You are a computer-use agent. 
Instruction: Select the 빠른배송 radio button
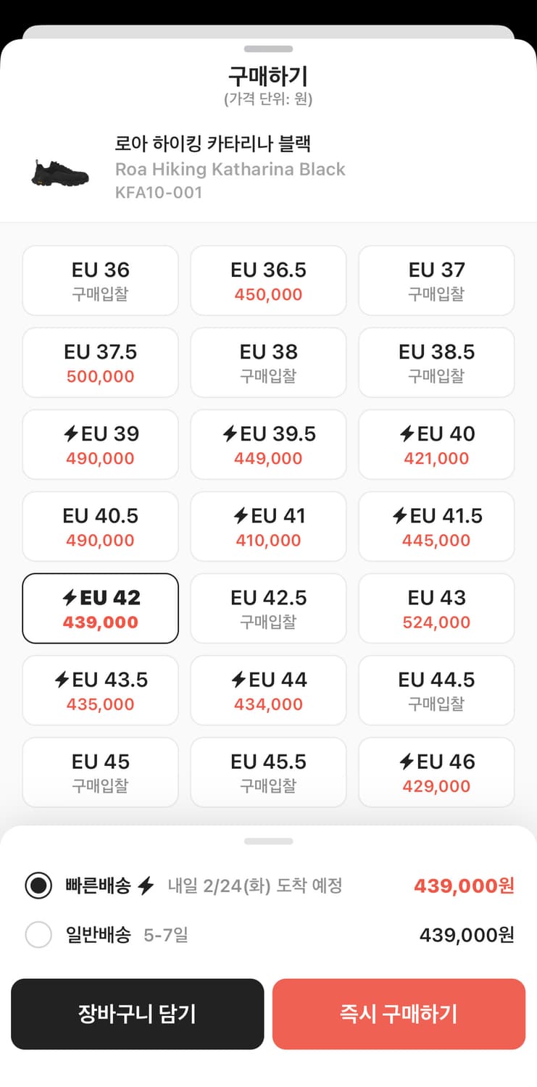point(38,886)
